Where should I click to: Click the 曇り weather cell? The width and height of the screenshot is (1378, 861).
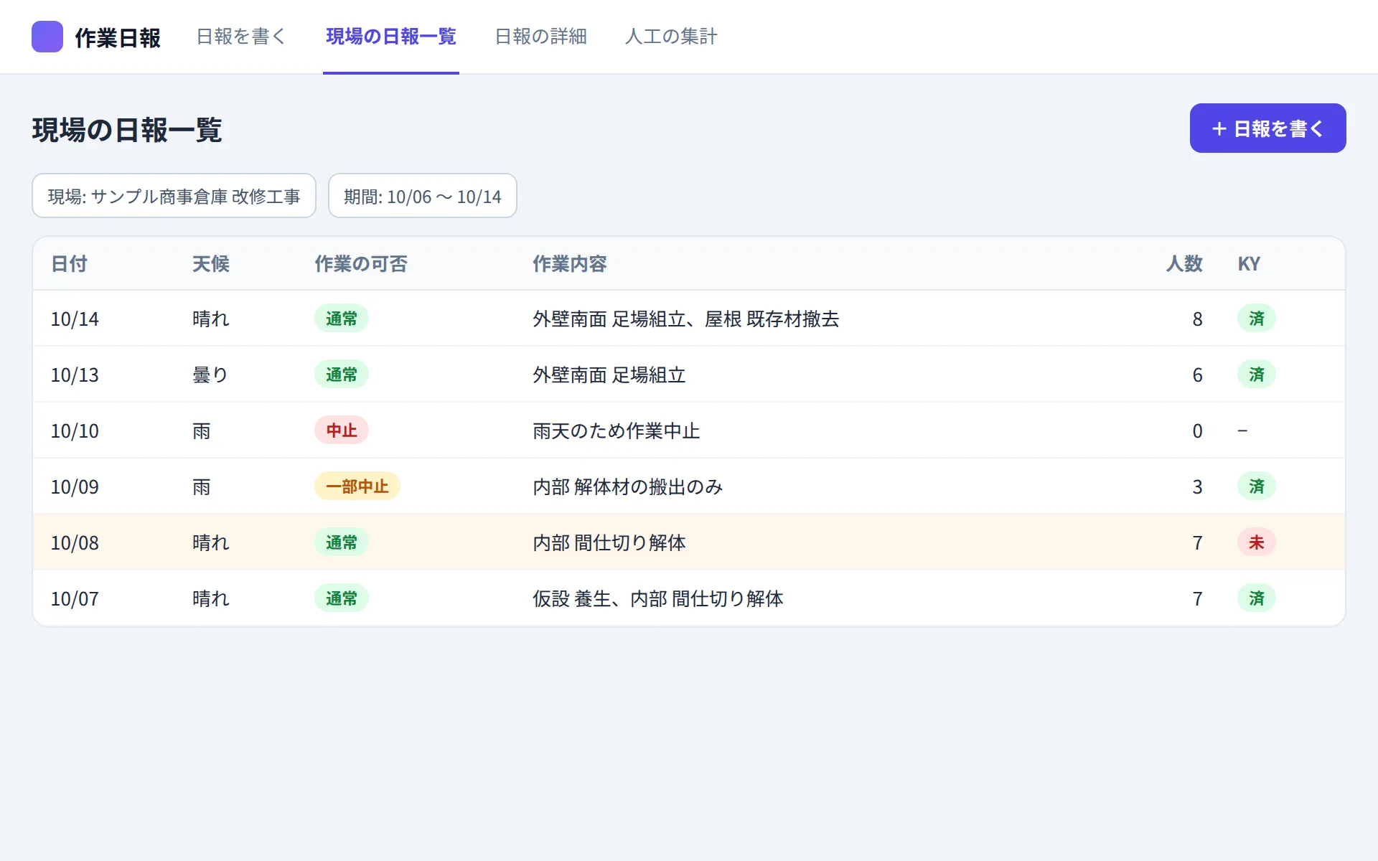tap(210, 375)
